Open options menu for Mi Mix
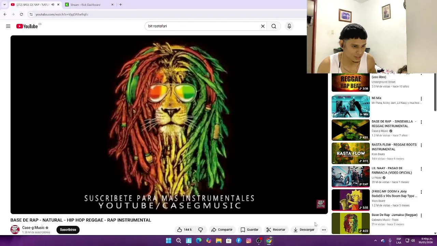 421,99
